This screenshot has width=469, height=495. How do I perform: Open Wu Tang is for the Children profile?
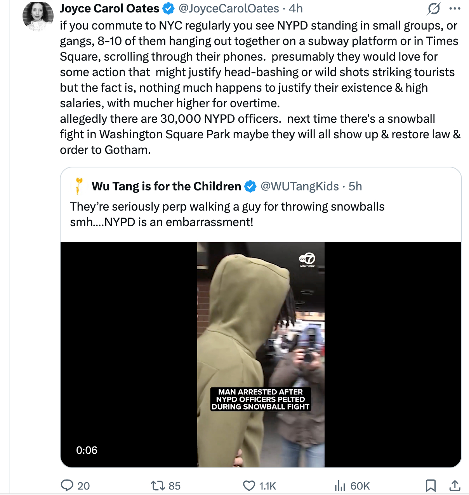pos(166,186)
